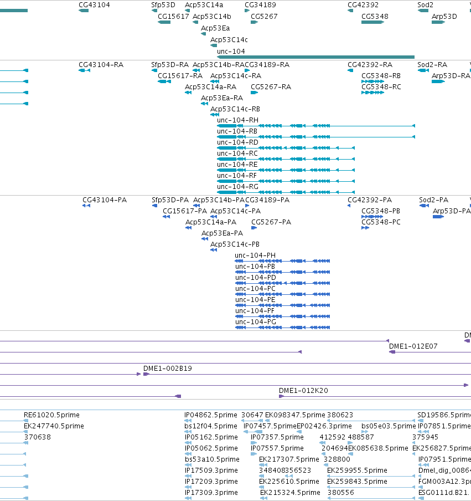Click the Acp53C14a-RA transcript label
The height and width of the screenshot is (501, 471).
tap(211, 87)
